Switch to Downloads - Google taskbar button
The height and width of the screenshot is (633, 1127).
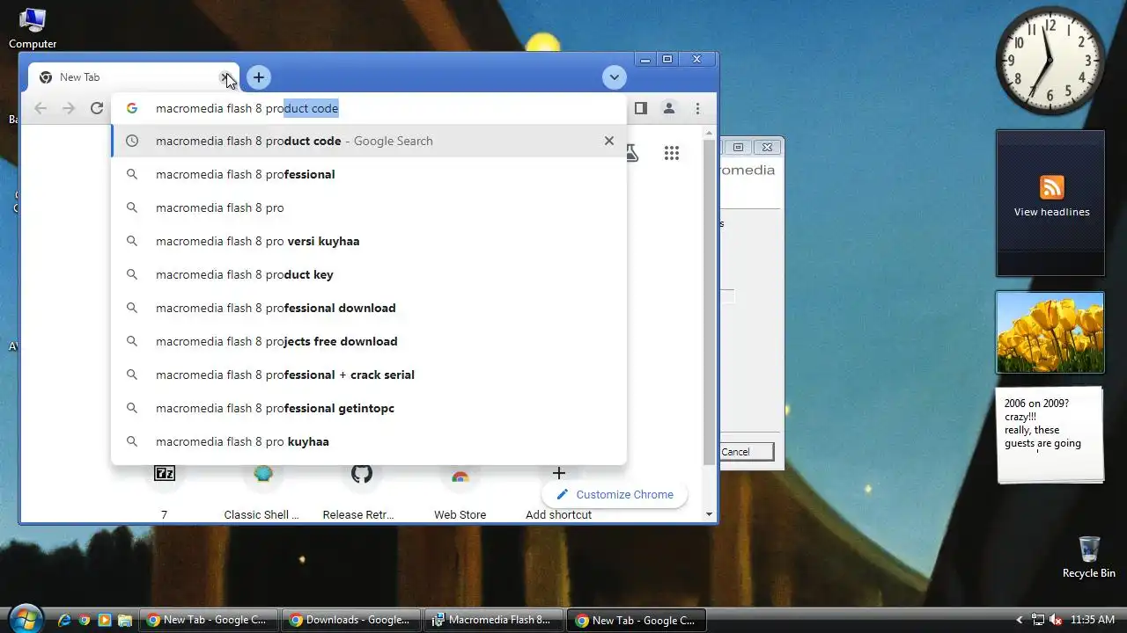(351, 620)
